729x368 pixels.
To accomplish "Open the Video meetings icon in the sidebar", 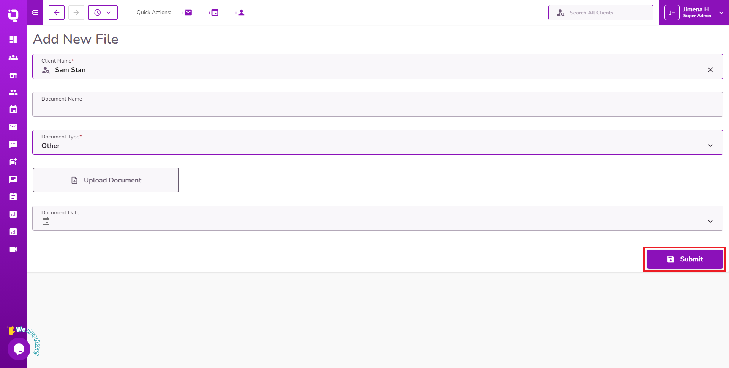I will (13, 249).
